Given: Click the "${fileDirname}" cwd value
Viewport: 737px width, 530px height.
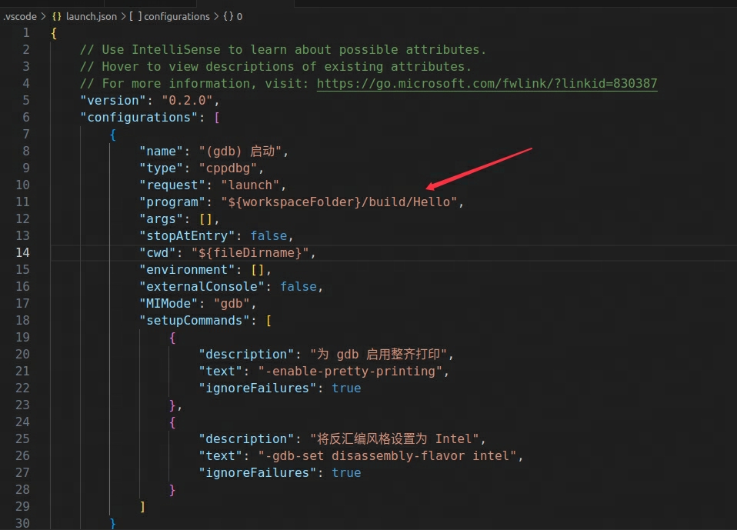Looking at the screenshot, I should tap(250, 253).
